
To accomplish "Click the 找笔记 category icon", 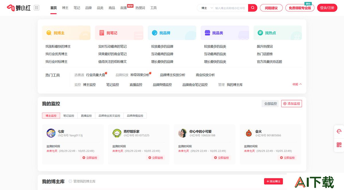I will pyautogui.click(x=102, y=33).
